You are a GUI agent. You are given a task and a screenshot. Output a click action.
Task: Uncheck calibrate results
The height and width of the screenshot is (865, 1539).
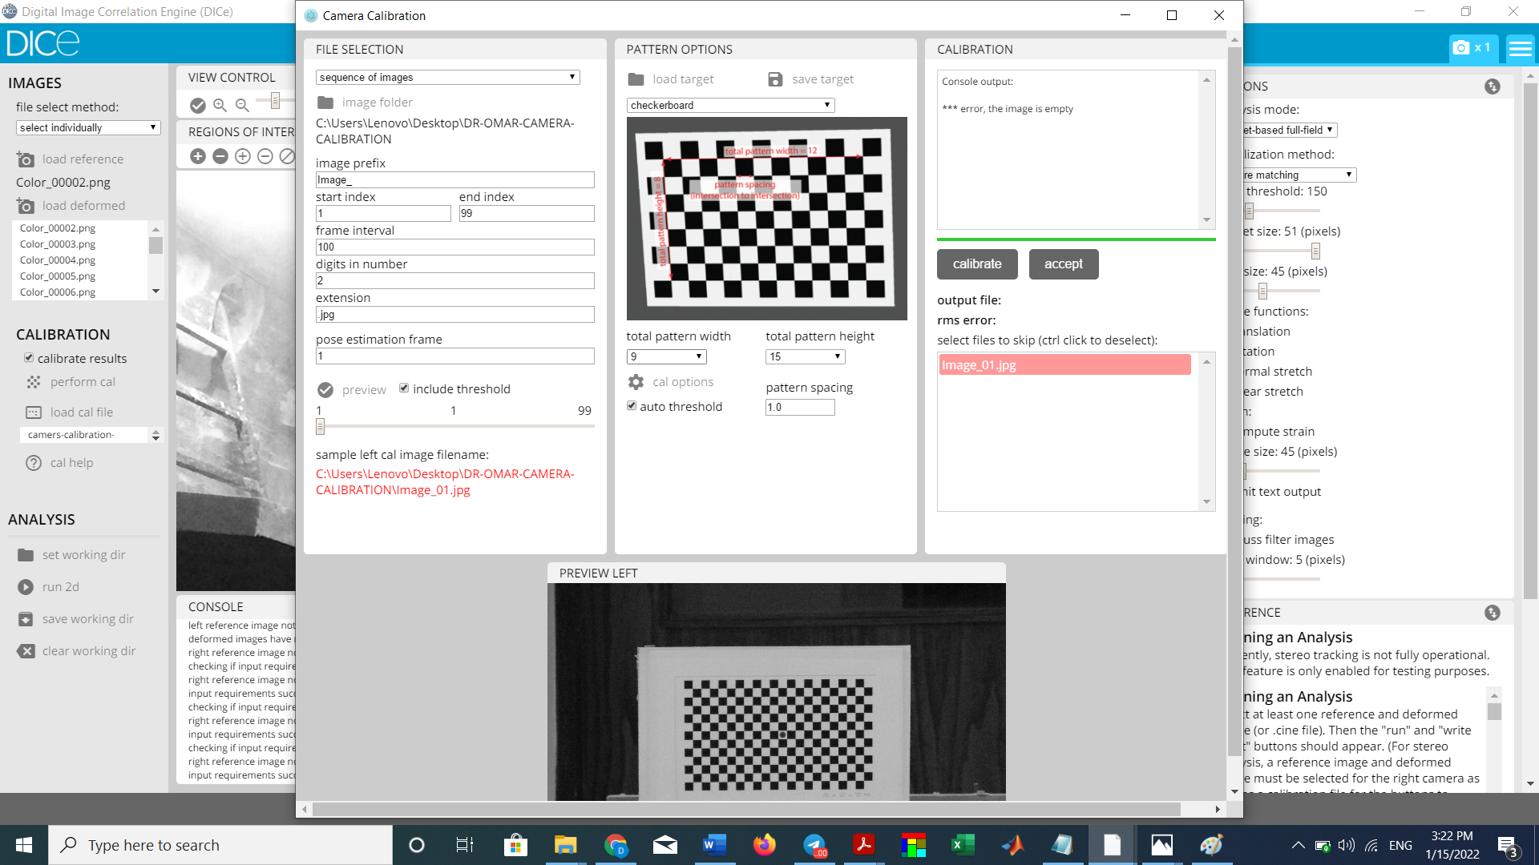(x=29, y=358)
